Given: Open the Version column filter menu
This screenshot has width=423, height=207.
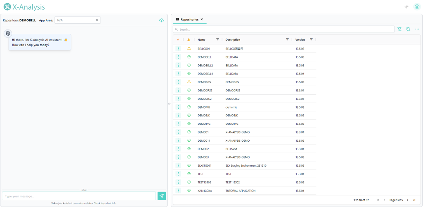Looking at the screenshot, I should [311, 40].
